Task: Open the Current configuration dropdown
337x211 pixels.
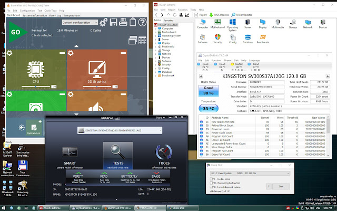Action: (x=80, y=22)
